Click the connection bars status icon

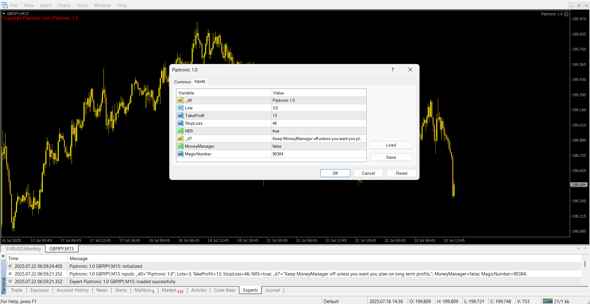pos(548,301)
